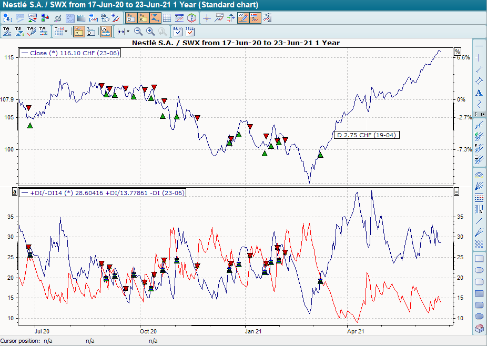The image size is (487, 346).
Task: Open the horizontal spacing dropdown arrow
Action: (x=128, y=30)
